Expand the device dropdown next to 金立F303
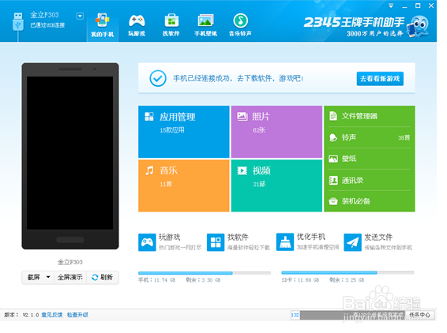 click(x=80, y=16)
